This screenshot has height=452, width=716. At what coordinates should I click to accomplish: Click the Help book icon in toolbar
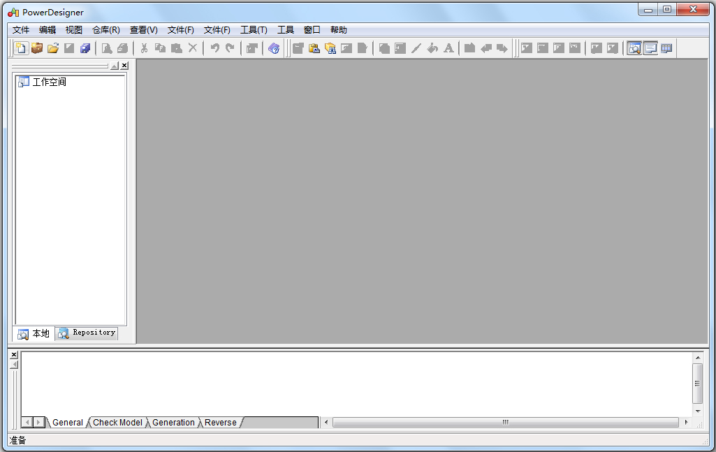(274, 48)
